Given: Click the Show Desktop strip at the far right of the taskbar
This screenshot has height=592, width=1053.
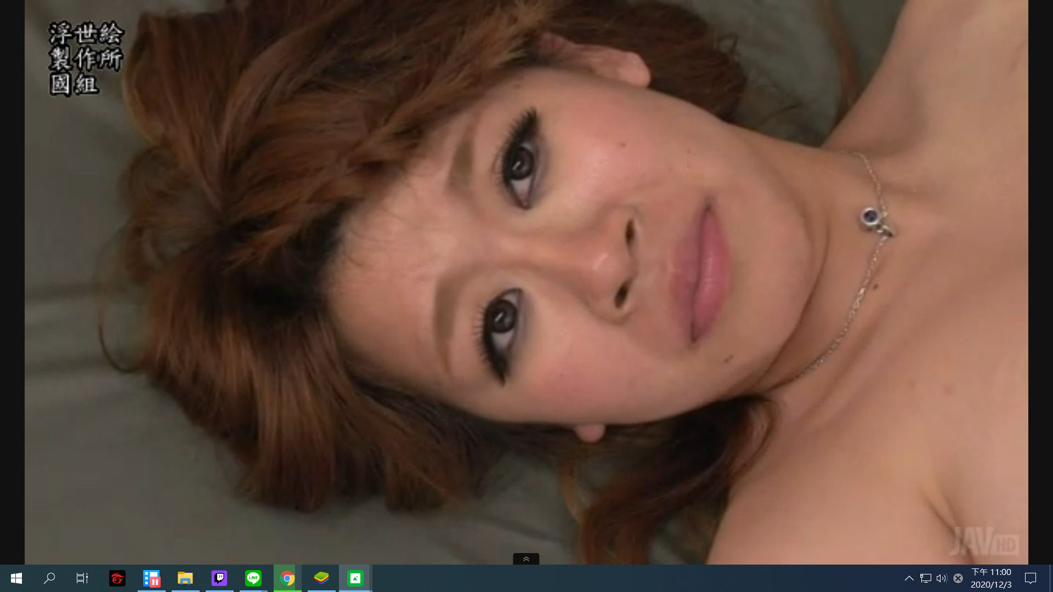Looking at the screenshot, I should point(1051,578).
